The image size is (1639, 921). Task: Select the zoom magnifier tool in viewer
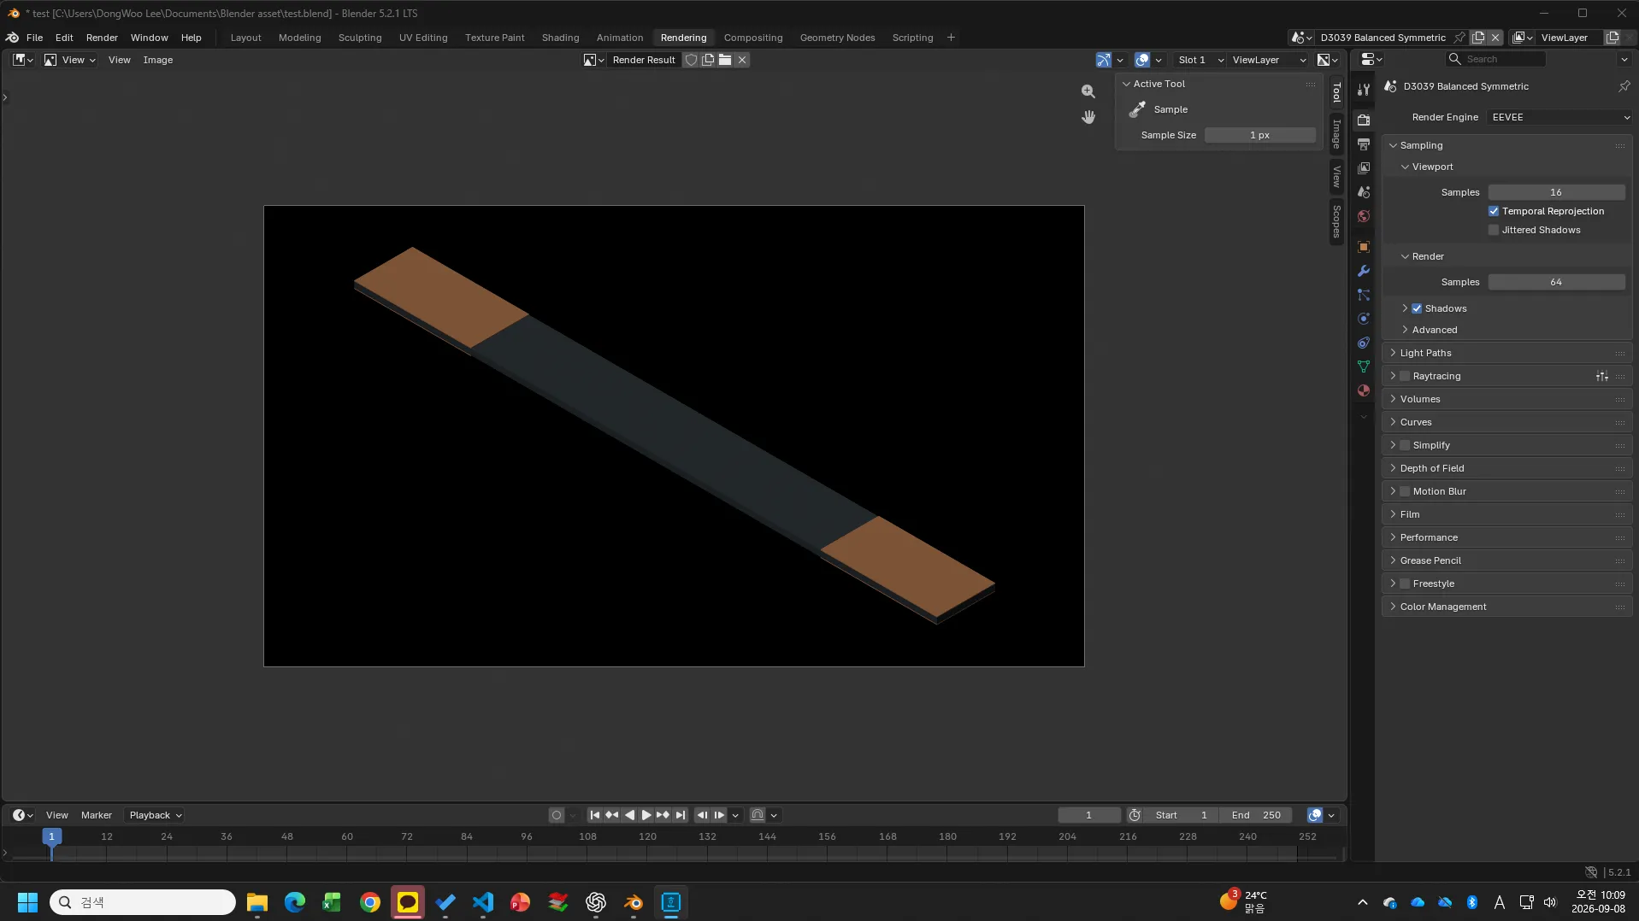click(1088, 91)
